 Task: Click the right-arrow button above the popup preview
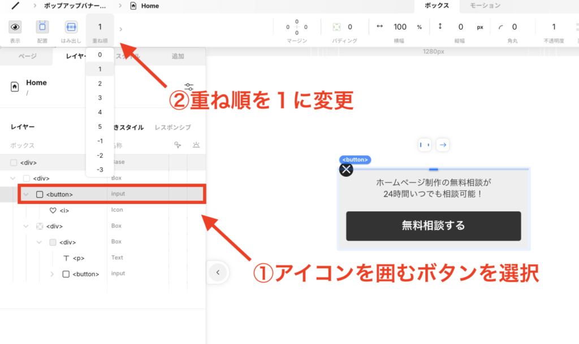coord(443,145)
